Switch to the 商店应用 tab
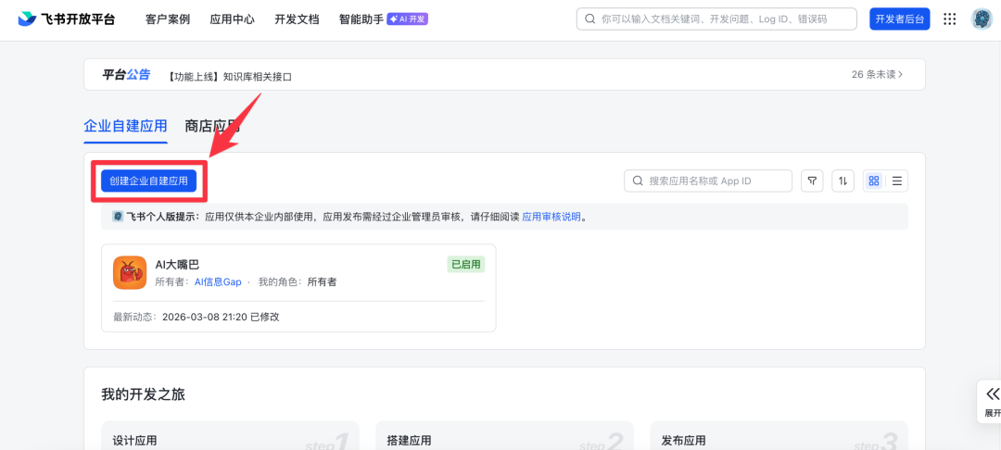This screenshot has height=450, width=1001. [212, 126]
